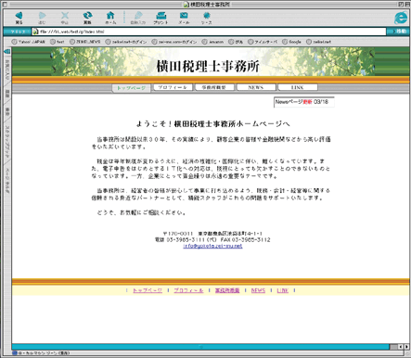This screenshot has height=358, width=411.
Task: Click the Forward (進む) arrow icon
Action: 42,16
